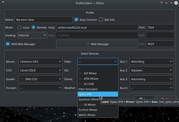Toggle the Auto Connect checkbox

point(76,19)
